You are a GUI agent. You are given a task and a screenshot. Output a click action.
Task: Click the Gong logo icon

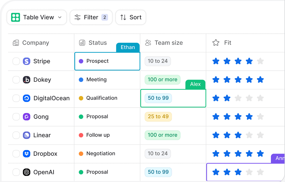[26, 117]
